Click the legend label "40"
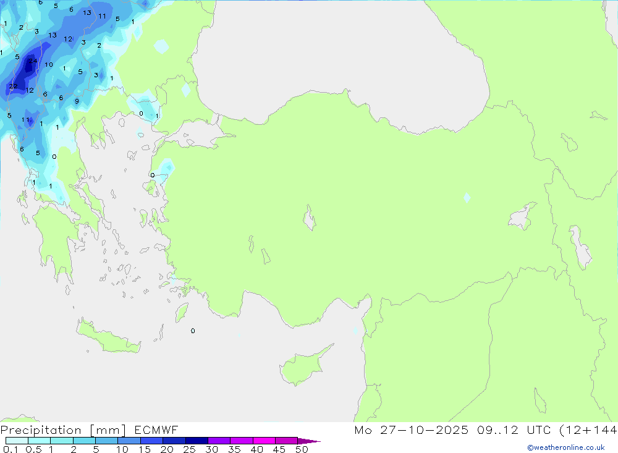Viewport: 618px width, 453px height. [x=257, y=449]
